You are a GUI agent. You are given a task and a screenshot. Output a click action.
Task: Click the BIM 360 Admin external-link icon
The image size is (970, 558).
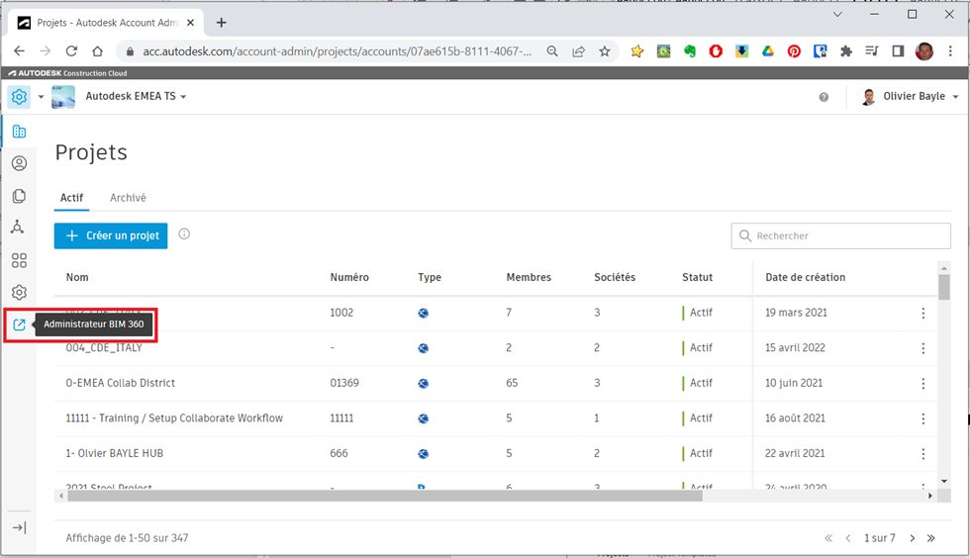point(19,325)
